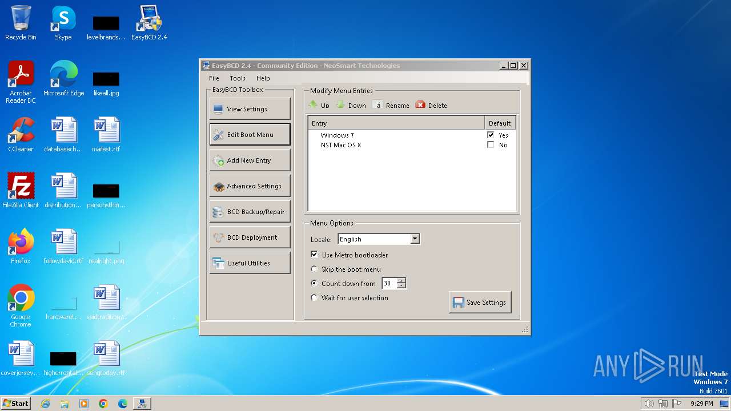Image resolution: width=731 pixels, height=411 pixels.
Task: Open the Help menu
Action: click(263, 78)
